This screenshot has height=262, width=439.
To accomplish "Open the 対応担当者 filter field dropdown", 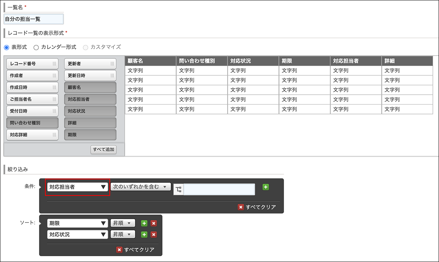I will (77, 187).
